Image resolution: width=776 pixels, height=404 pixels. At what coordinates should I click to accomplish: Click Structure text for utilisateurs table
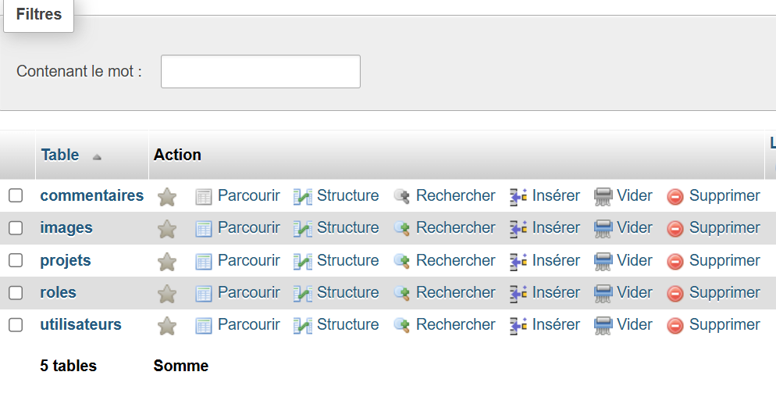click(347, 324)
